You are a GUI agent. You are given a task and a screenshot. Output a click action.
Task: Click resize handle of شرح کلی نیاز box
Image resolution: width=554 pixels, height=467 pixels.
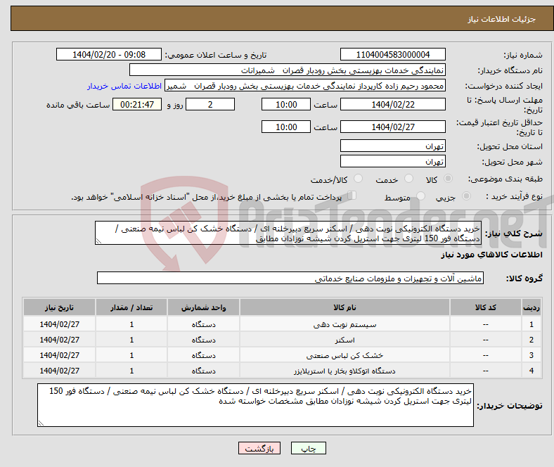click(x=98, y=241)
